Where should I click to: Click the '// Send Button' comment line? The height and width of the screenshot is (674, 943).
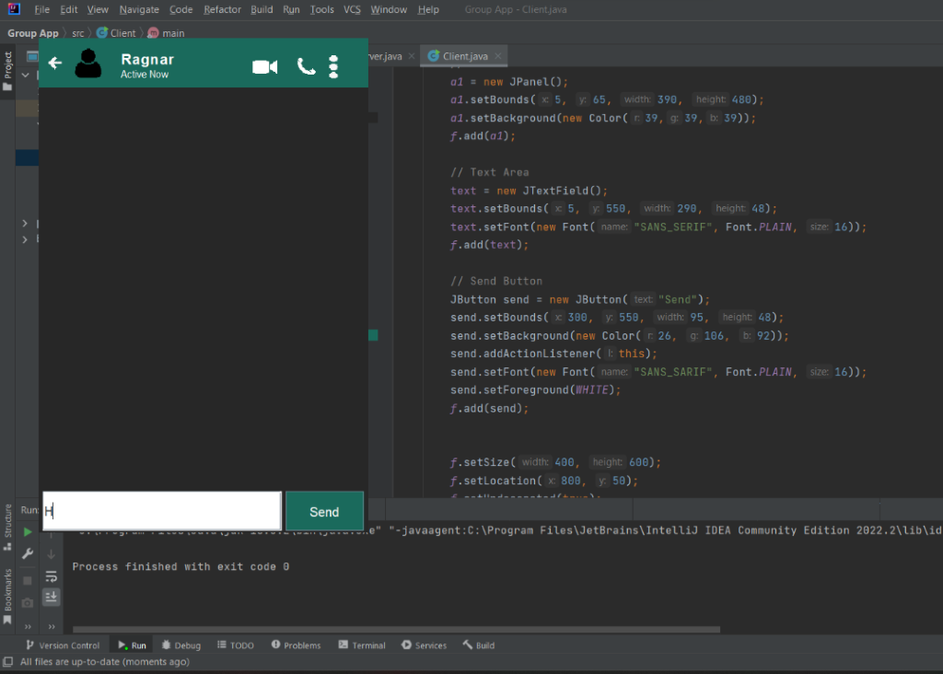pyautogui.click(x=496, y=281)
